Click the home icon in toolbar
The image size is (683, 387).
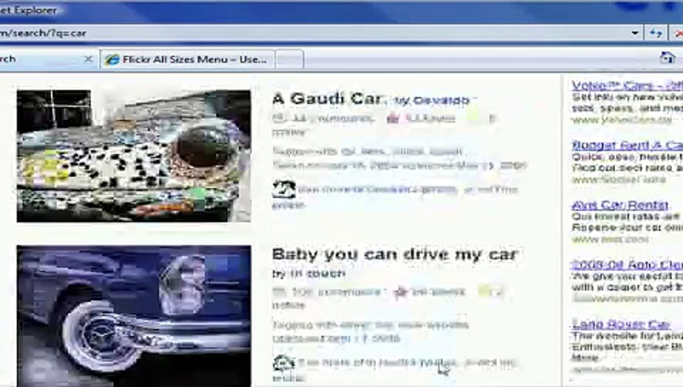(x=667, y=58)
